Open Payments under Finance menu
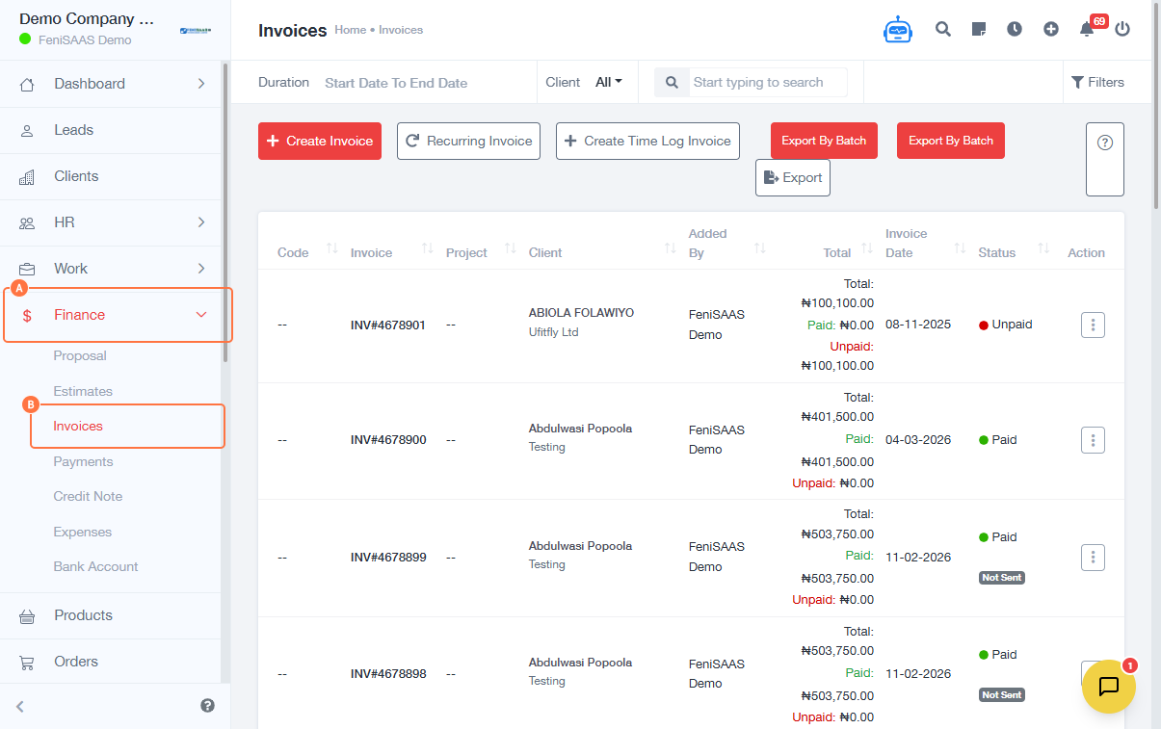 [x=83, y=461]
